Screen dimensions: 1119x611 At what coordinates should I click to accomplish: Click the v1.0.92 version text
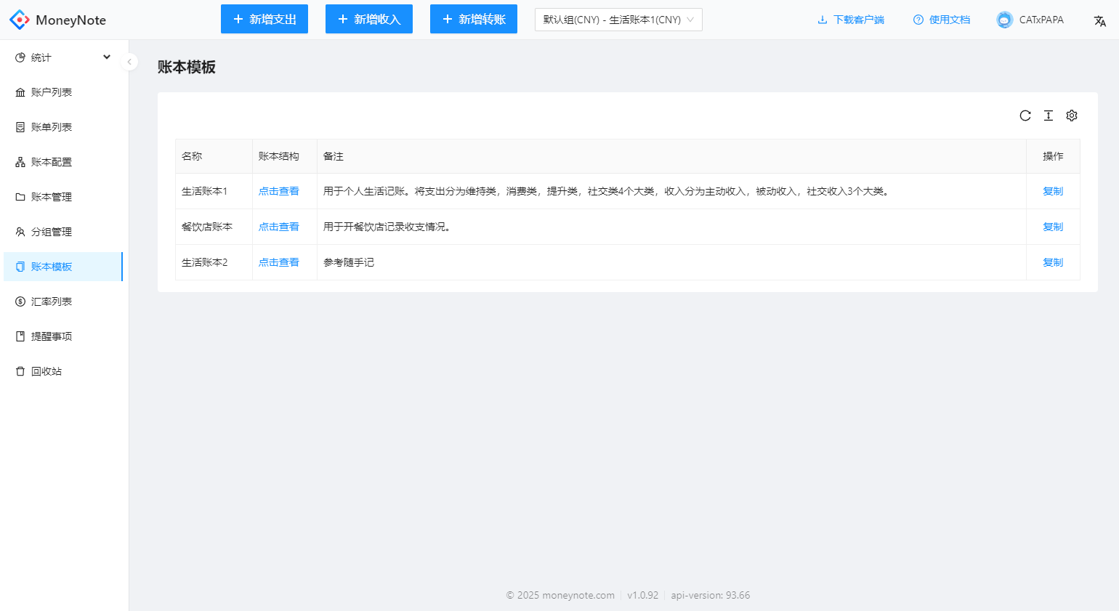[x=643, y=595]
